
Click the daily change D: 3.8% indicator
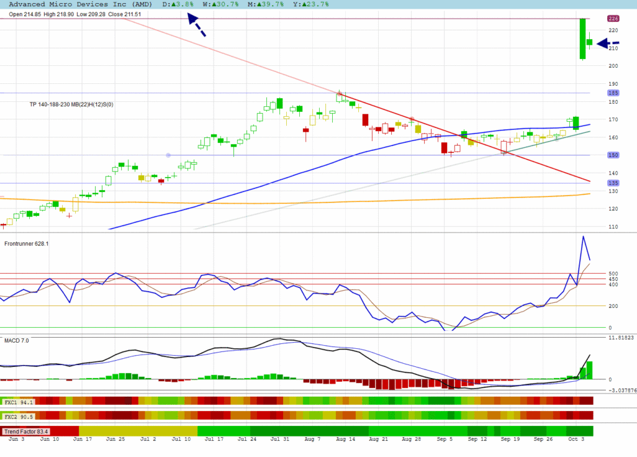tap(178, 4)
